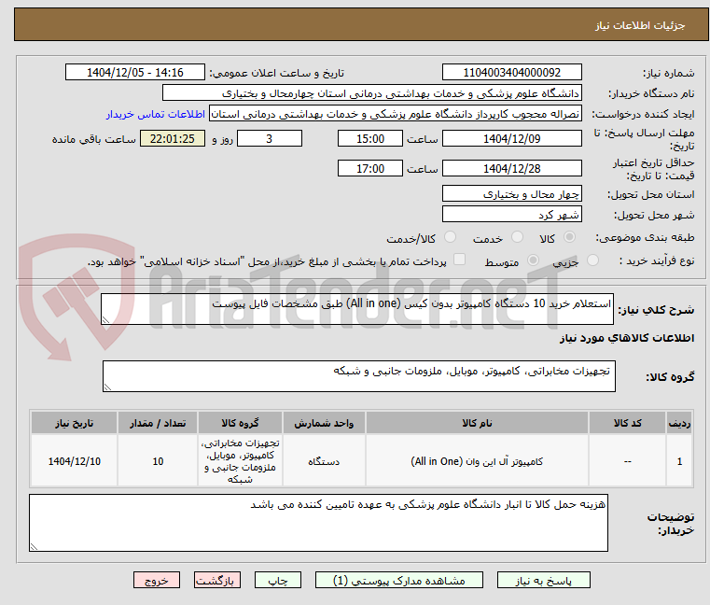Click the row number cell 1
710x605 pixels.
coord(679,461)
